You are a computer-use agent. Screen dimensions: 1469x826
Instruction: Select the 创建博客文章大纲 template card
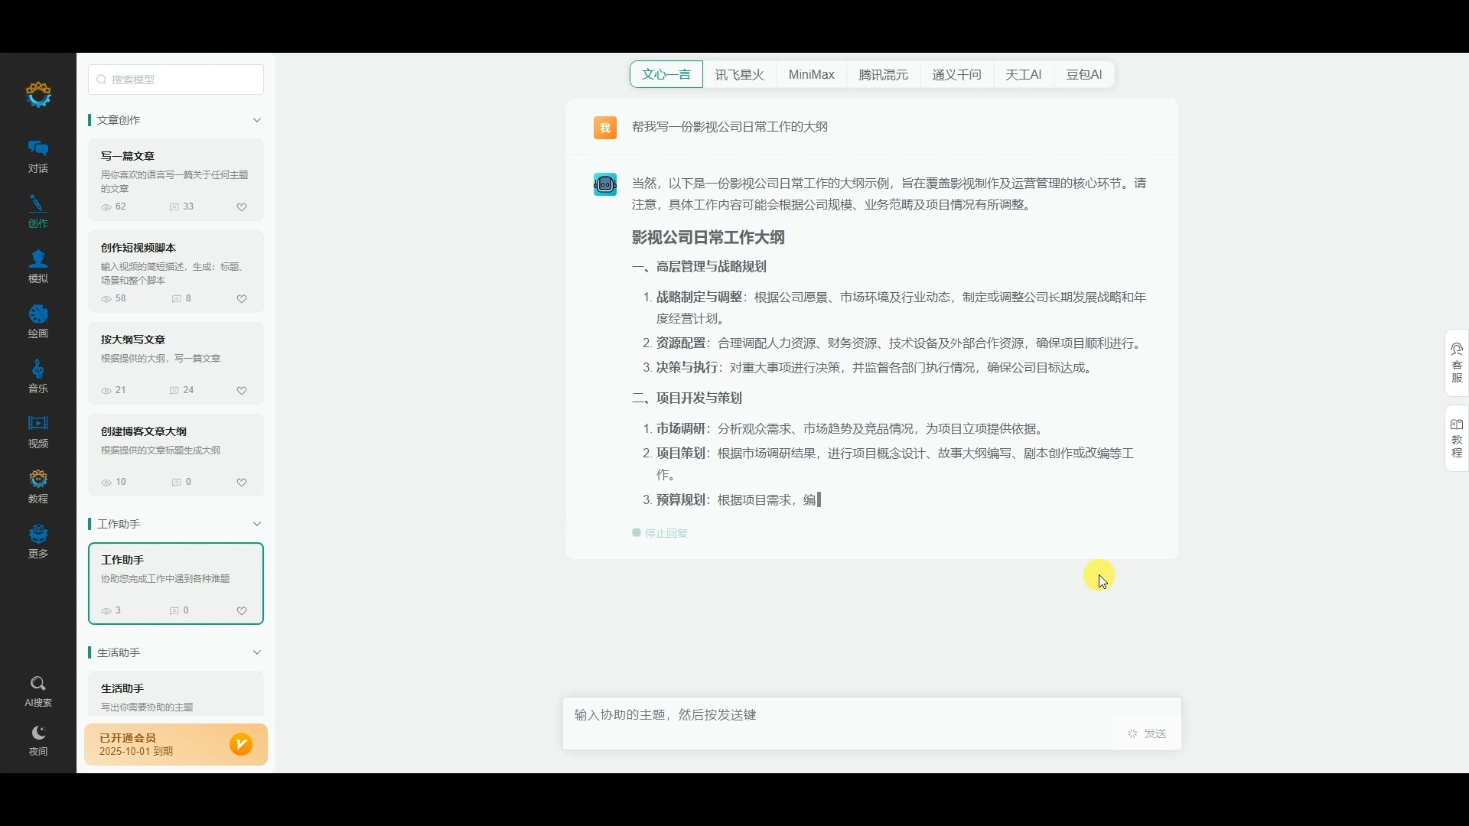tap(176, 455)
